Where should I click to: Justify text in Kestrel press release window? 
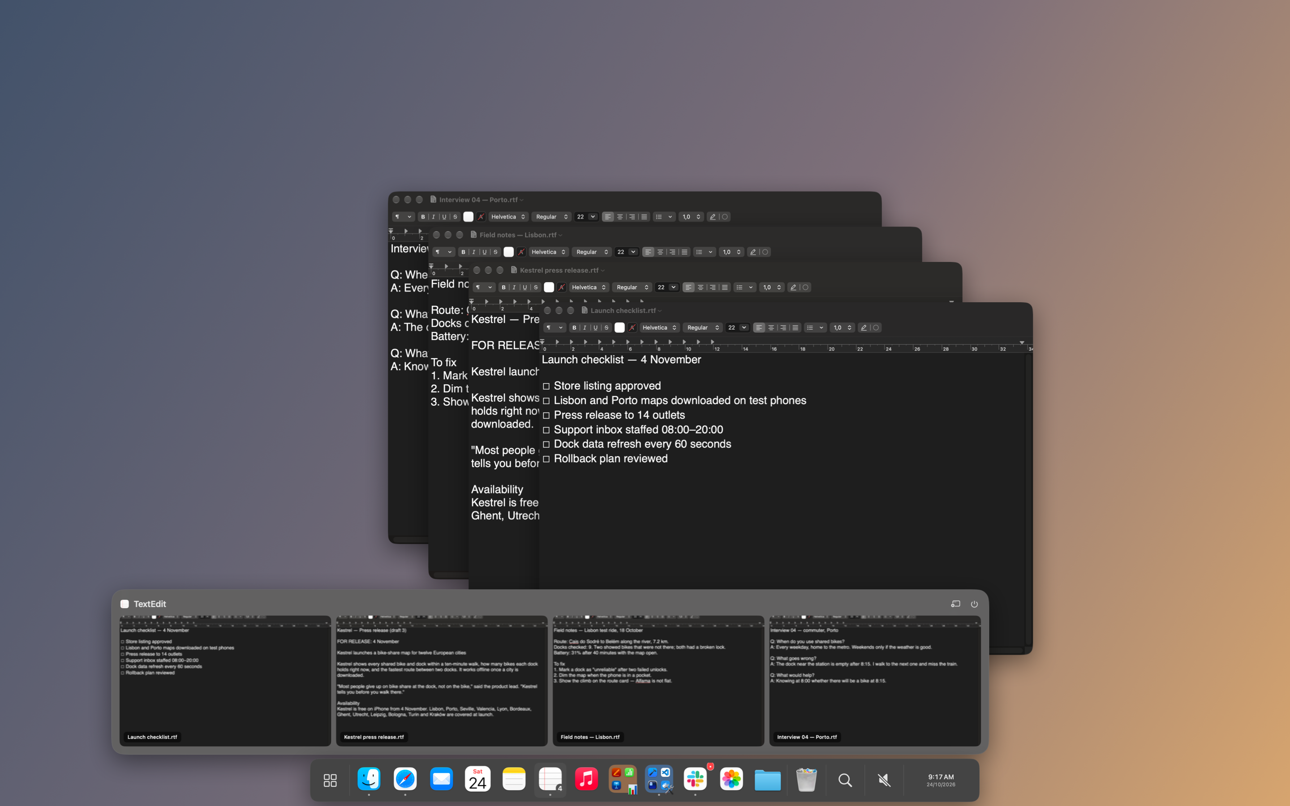click(724, 287)
